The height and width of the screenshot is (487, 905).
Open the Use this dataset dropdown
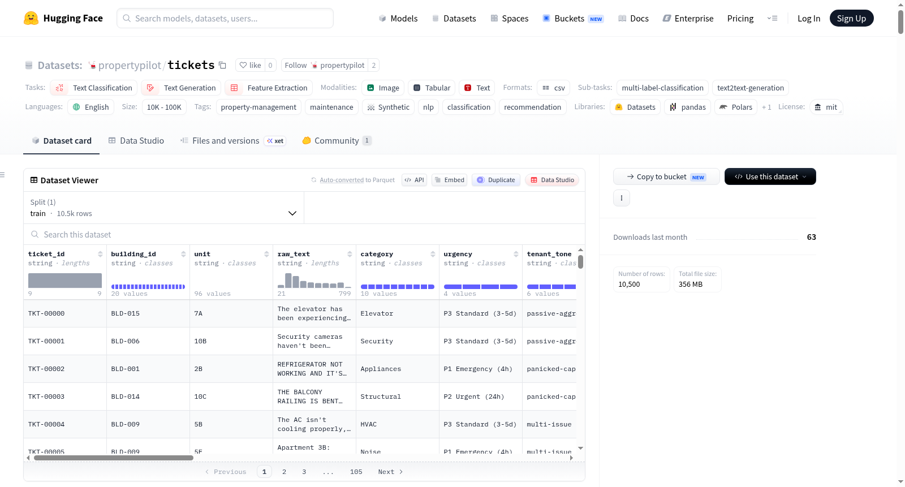click(x=770, y=176)
